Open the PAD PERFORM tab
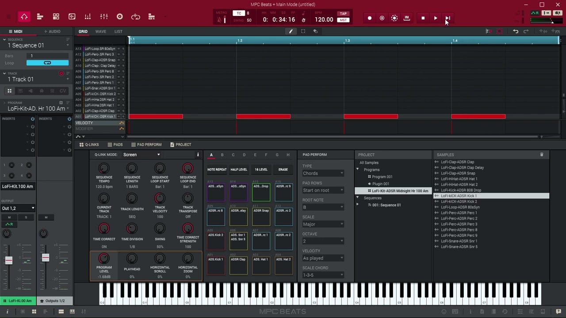The width and height of the screenshot is (566, 318). tap(146, 144)
